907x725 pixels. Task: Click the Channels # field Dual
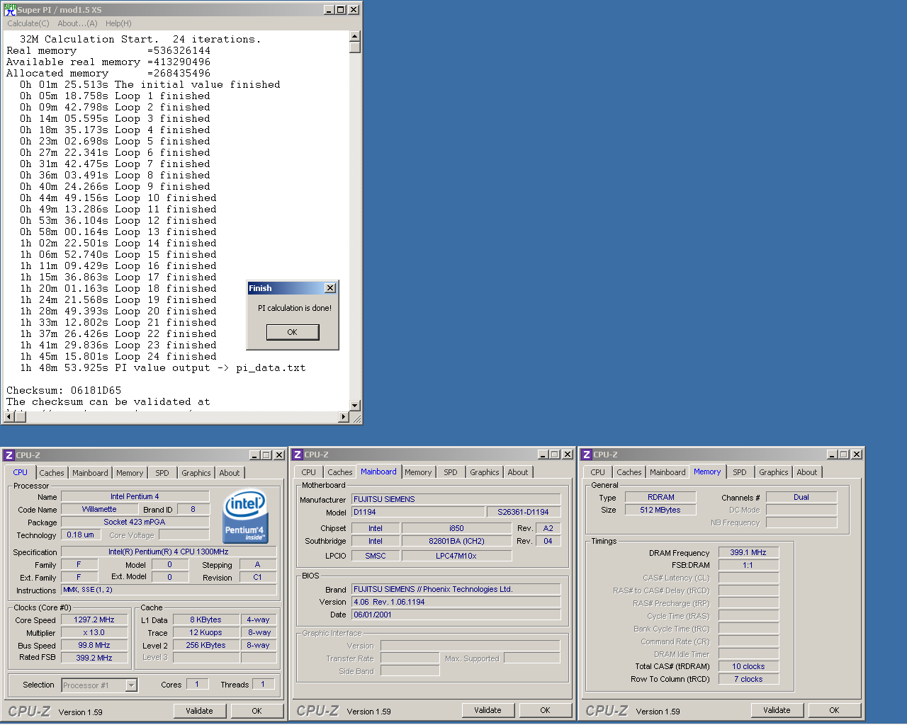click(801, 497)
